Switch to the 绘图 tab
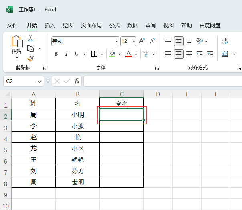This screenshot has height=210, width=242. [68, 25]
